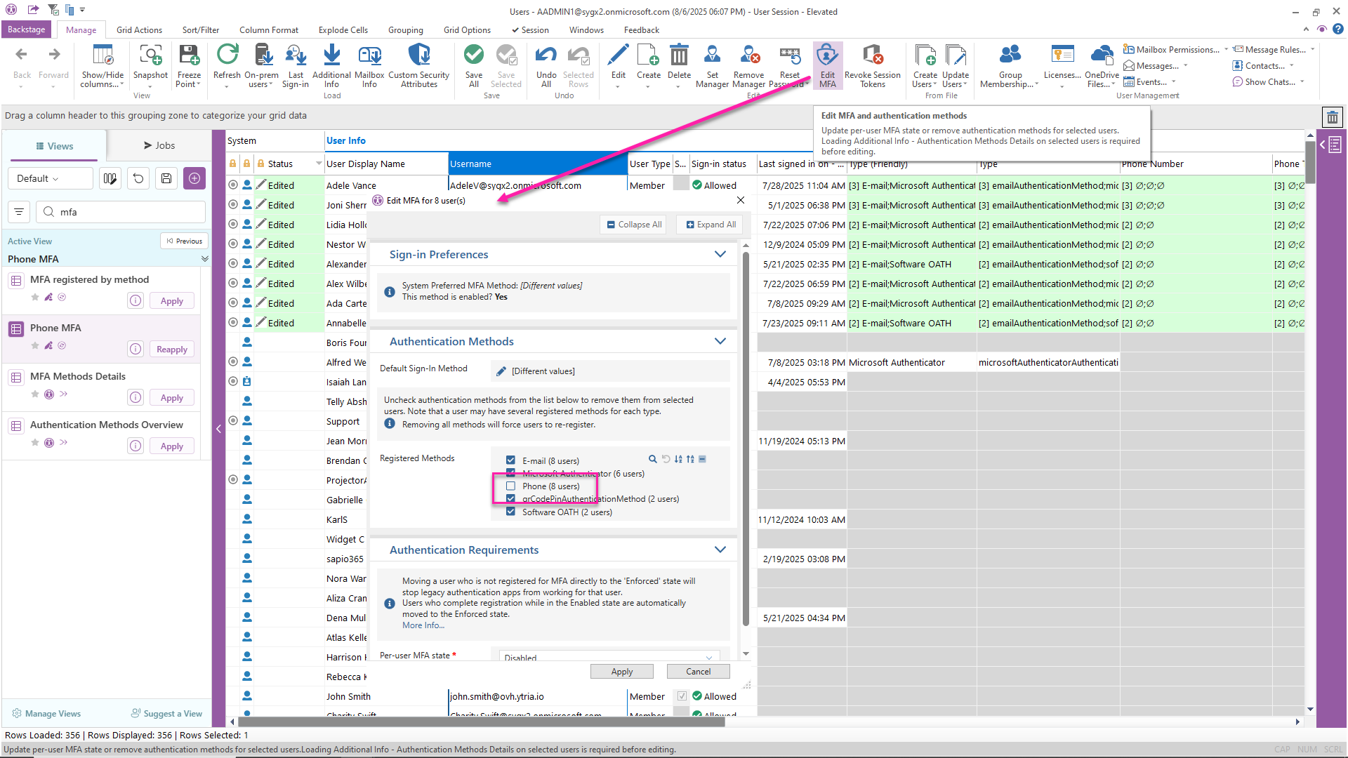Open the Backstage tab
This screenshot has width=1348, height=758.
click(x=27, y=29)
